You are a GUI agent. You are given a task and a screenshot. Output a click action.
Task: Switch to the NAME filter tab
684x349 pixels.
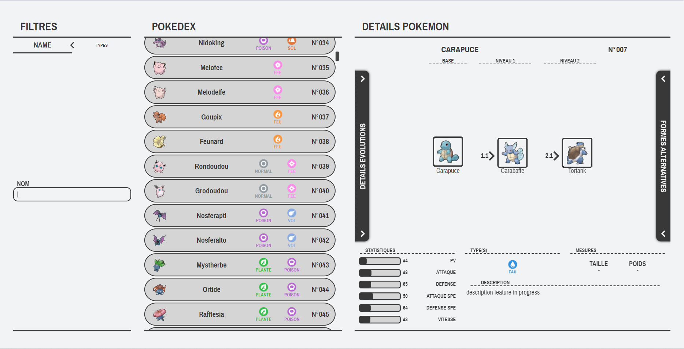tap(42, 45)
